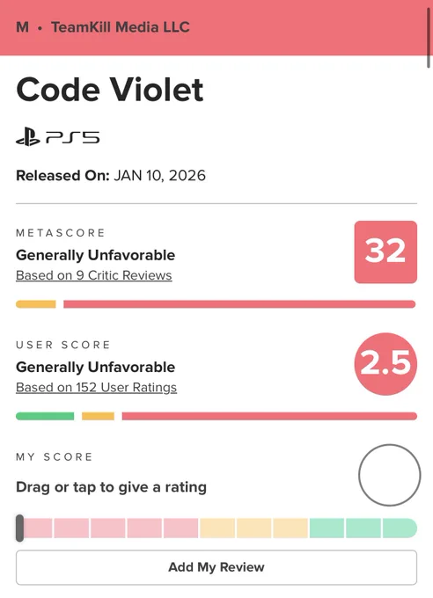Select the first yellow segment on the rating slider
Image resolution: width=433 pixels, height=598 pixels.
coord(217,529)
